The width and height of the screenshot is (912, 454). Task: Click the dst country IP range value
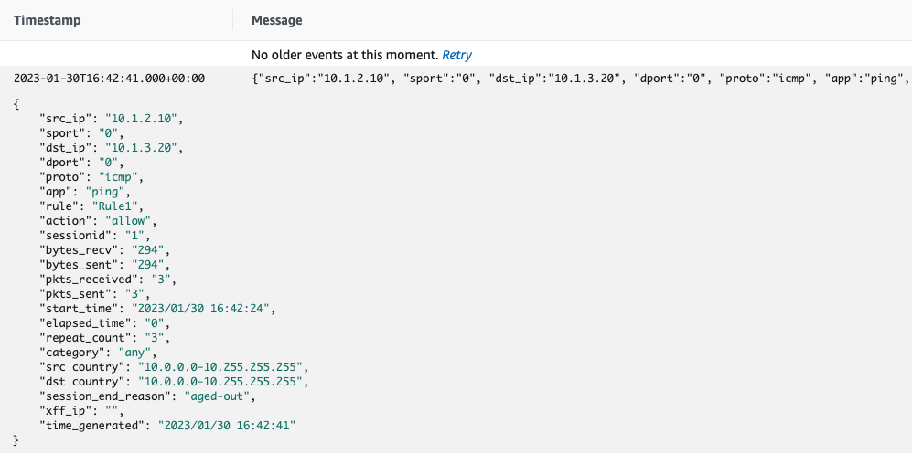[x=221, y=380]
